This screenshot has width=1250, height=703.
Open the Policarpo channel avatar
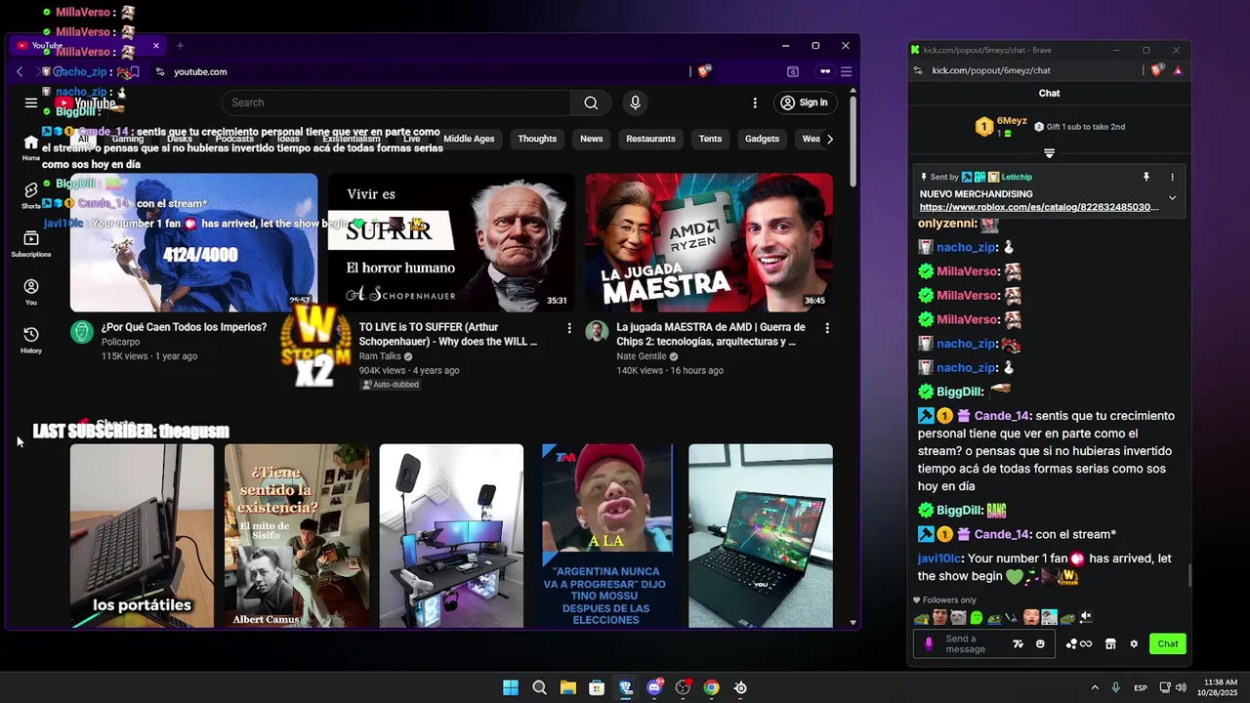point(82,332)
